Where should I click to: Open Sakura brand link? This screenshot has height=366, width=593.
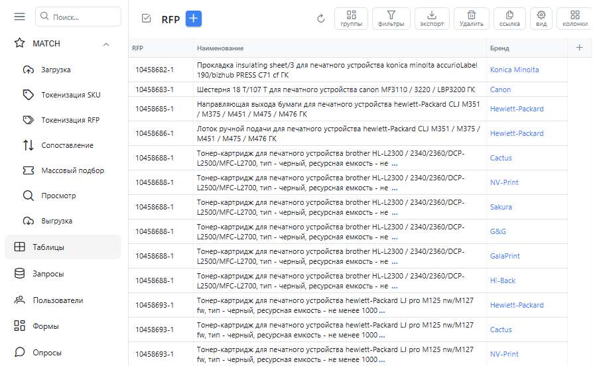click(x=501, y=207)
